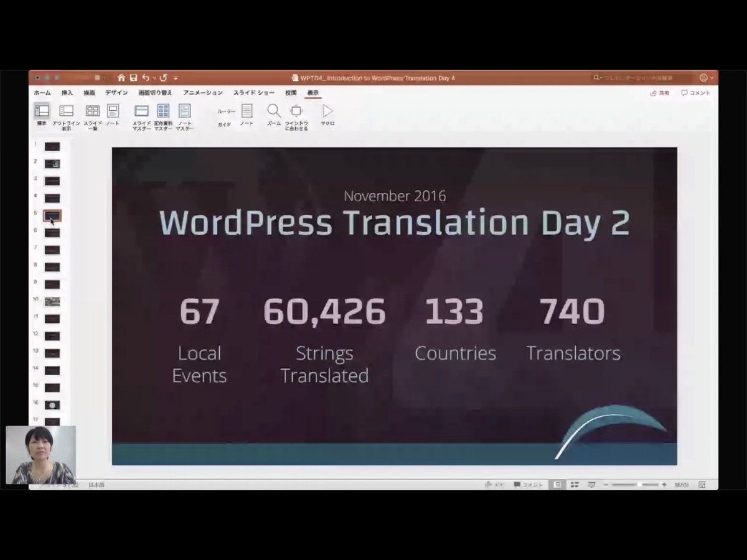Image resolution: width=747 pixels, height=560 pixels.
Task: Toggle the ノート pane icon next to ガイド
Action: pyautogui.click(x=247, y=111)
